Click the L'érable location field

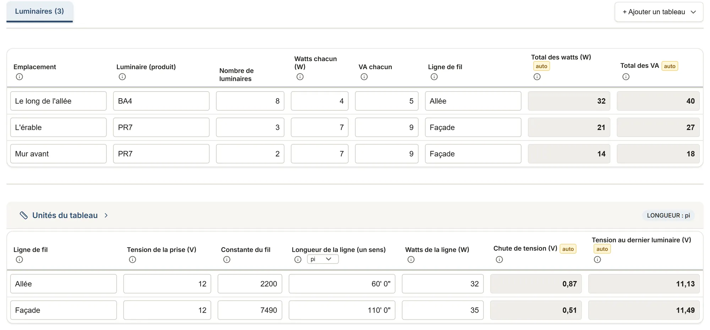tap(59, 127)
